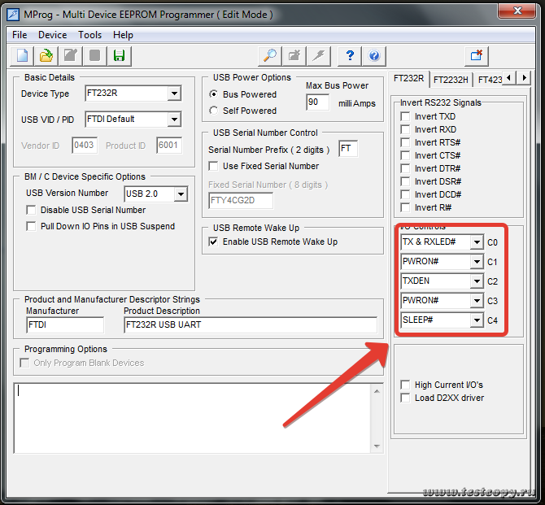Viewport: 545px width, 505px height.
Task: Click the New document toolbar icon
Action: (23, 55)
